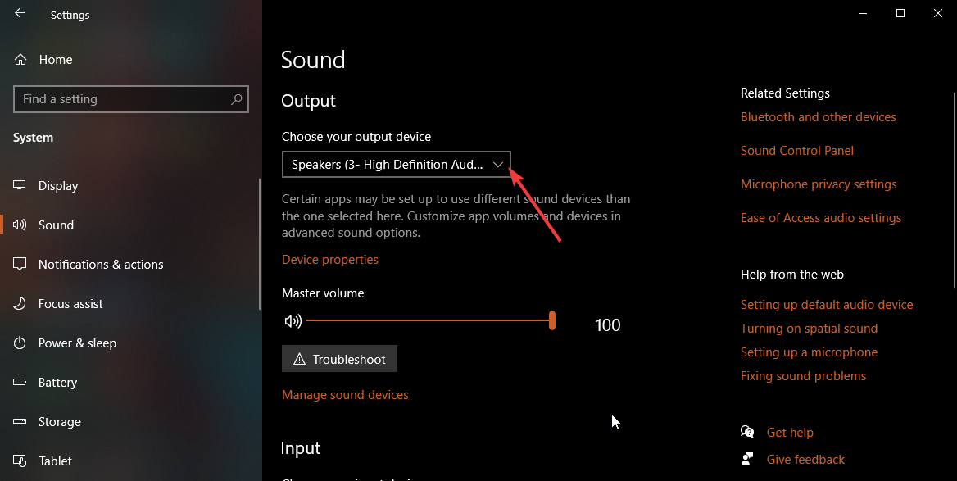Open Sound Control Panel link
Image resolution: width=957 pixels, height=481 pixels.
click(797, 151)
